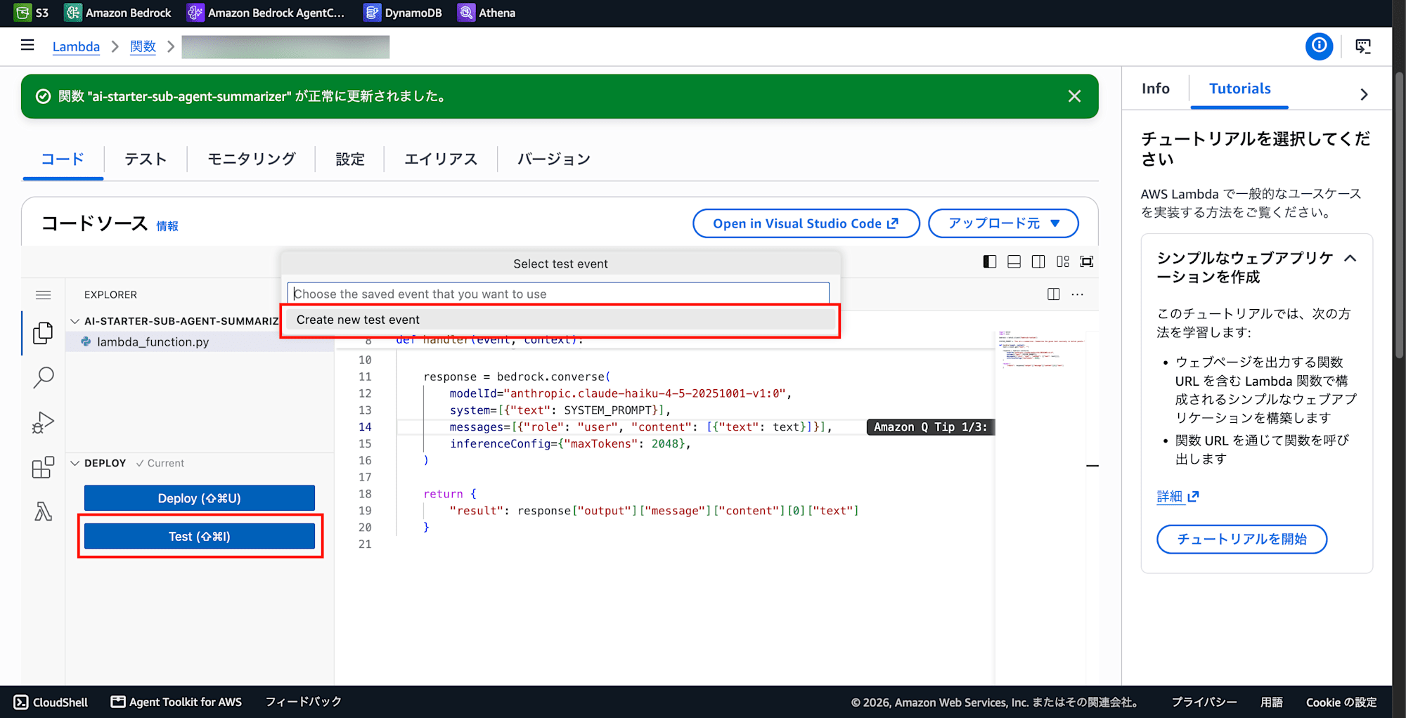Select Create new test event
Screen dimensions: 1406x718
(x=560, y=320)
